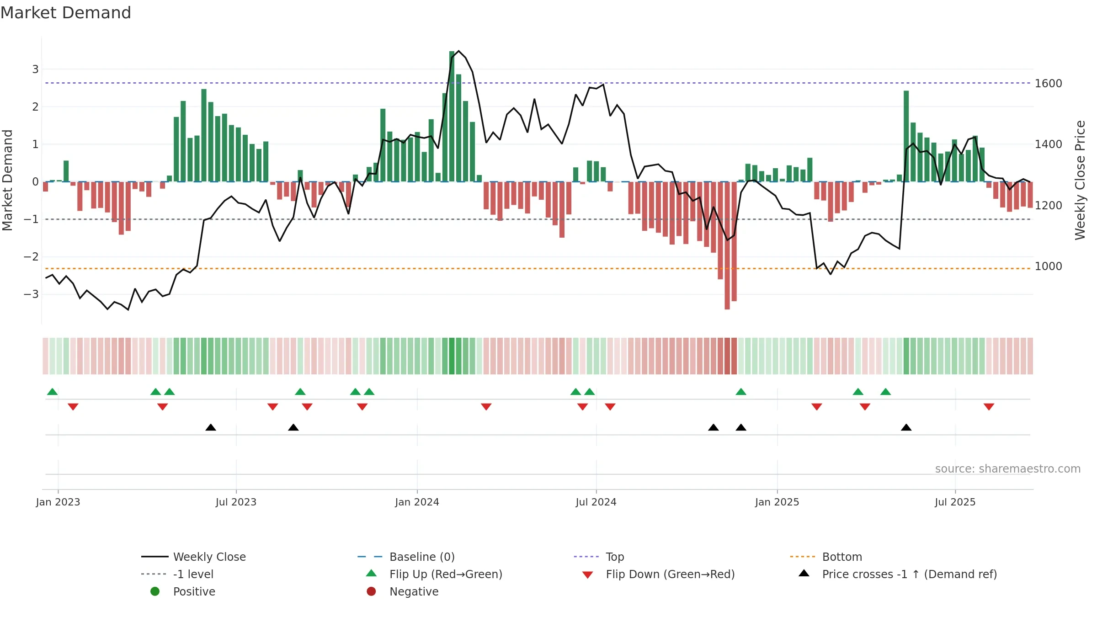This screenshot has width=1097, height=617.
Task: Click the tall green bar in May 2025
Action: (906, 136)
